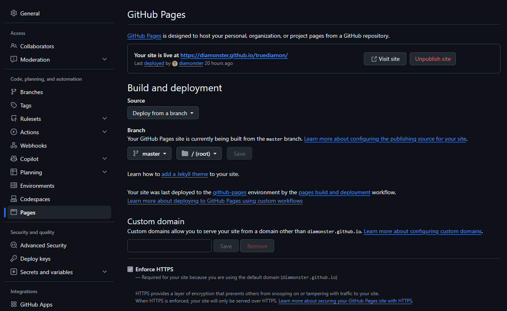Click the custom domain input field
The image size is (507, 311).
(x=170, y=246)
